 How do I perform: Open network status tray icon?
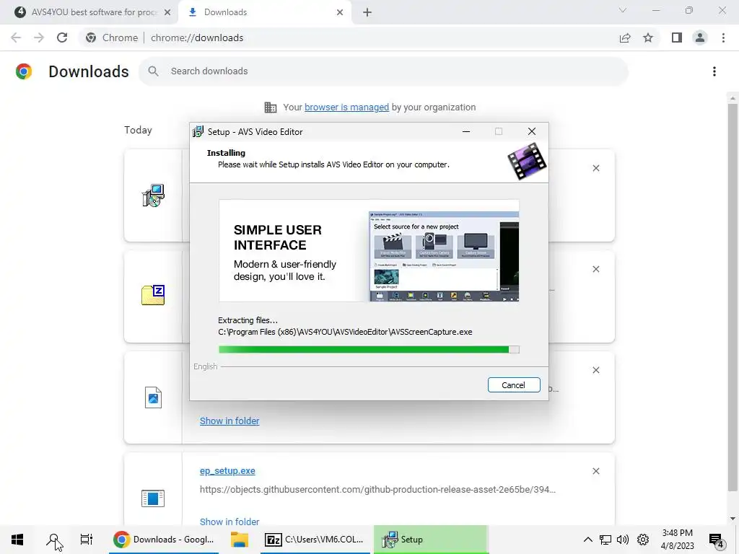605,540
